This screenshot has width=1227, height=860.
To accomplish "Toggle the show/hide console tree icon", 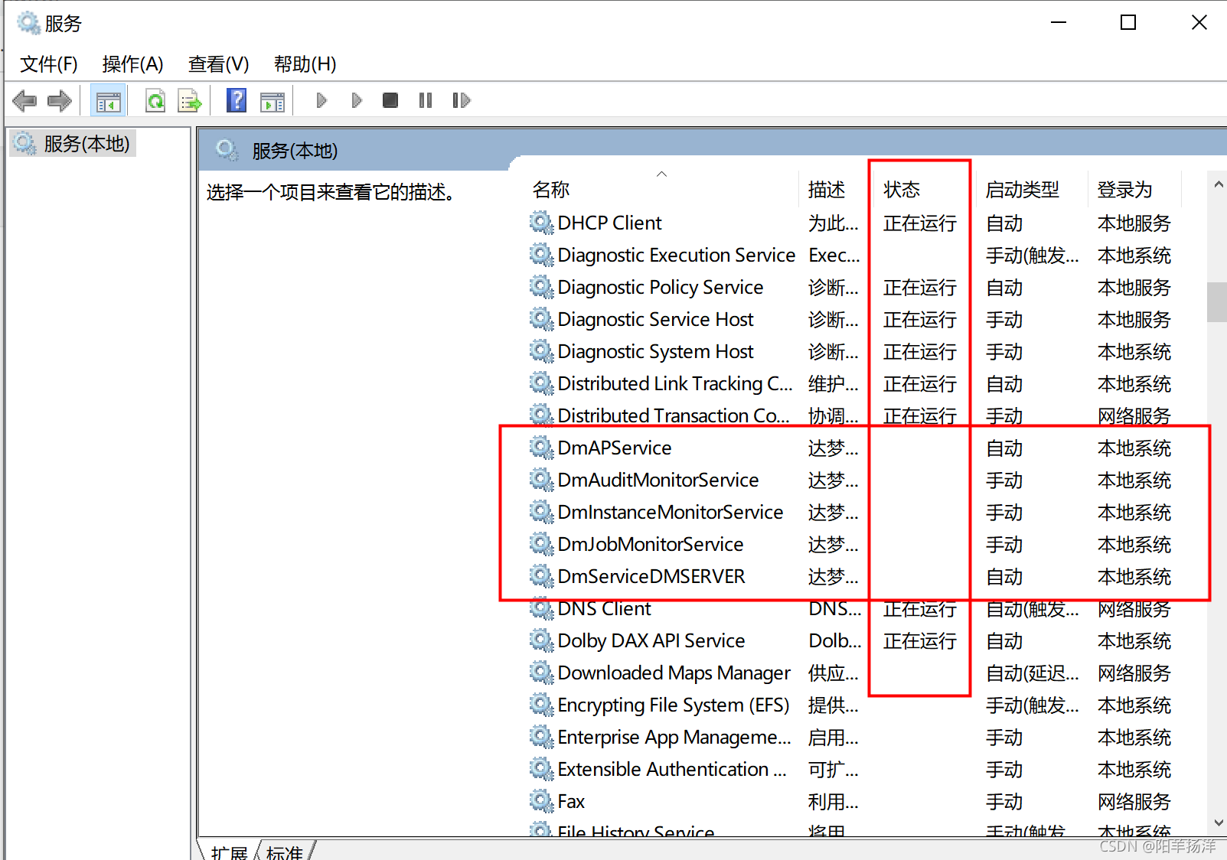I will click(x=108, y=101).
